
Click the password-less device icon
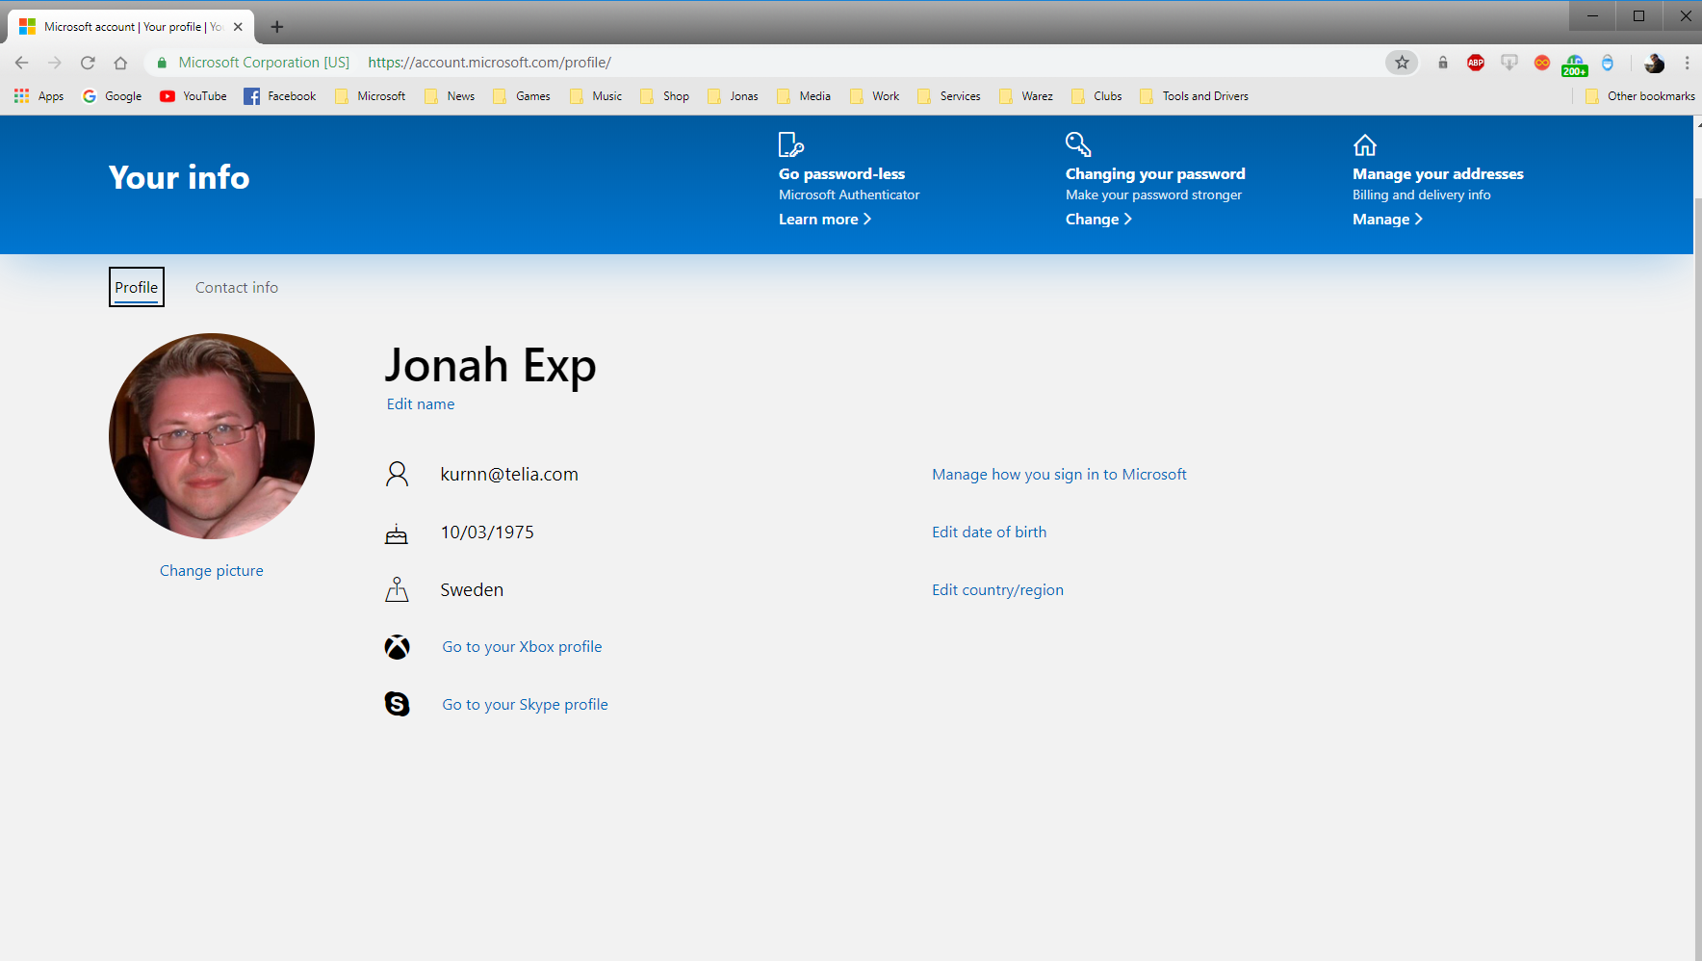[x=790, y=144]
